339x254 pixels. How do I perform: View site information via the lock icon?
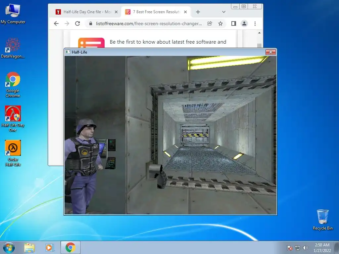coord(91,23)
